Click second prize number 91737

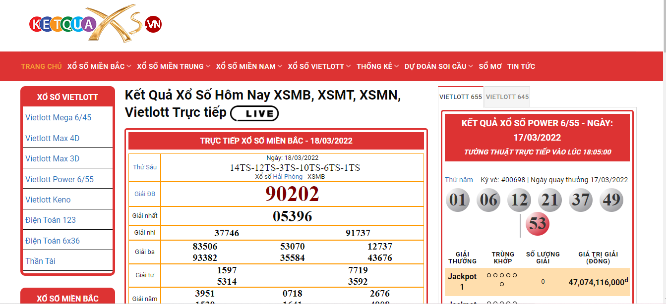[358, 233]
